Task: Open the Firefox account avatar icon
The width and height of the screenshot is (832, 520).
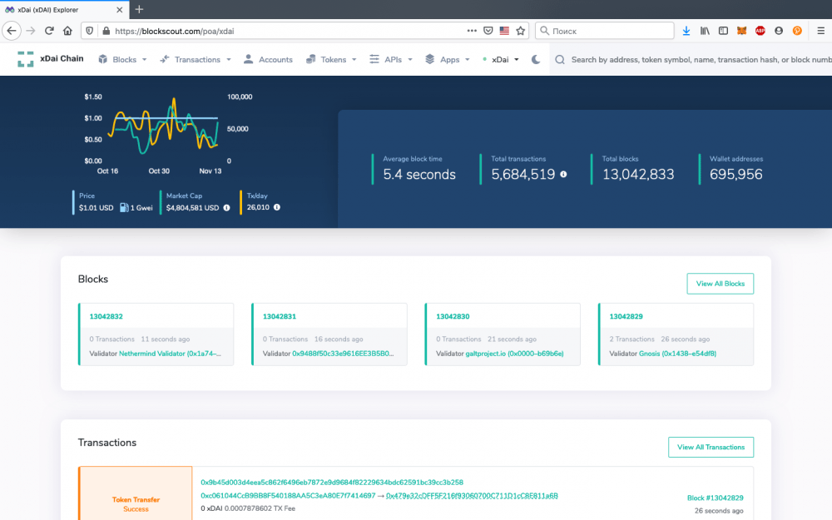Action: pos(779,31)
